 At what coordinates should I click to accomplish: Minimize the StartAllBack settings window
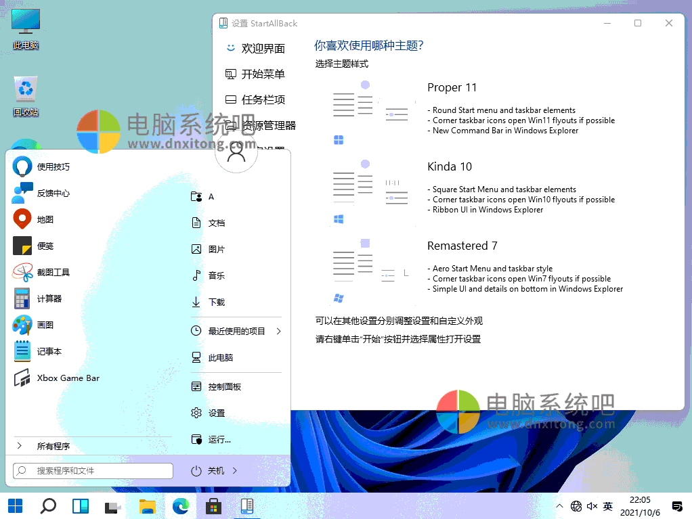click(607, 23)
